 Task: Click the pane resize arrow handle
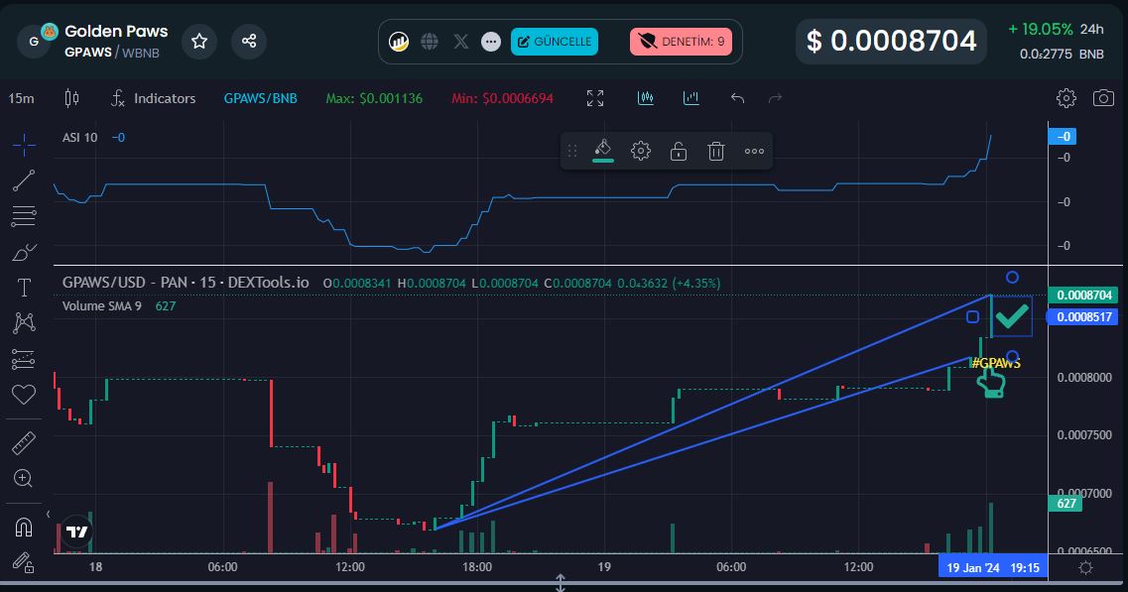(561, 582)
